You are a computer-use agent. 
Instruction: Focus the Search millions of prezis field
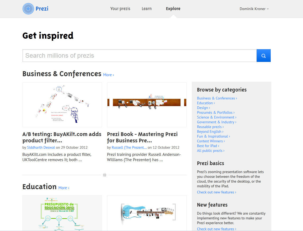(x=139, y=56)
